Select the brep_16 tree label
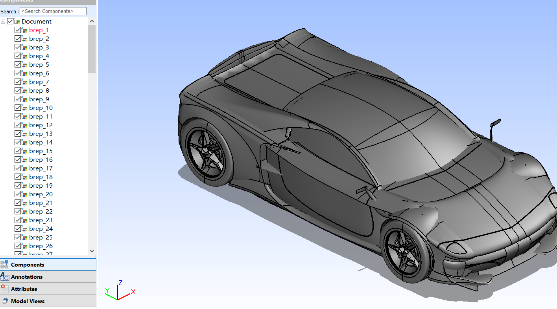557x309 pixels. click(41, 159)
